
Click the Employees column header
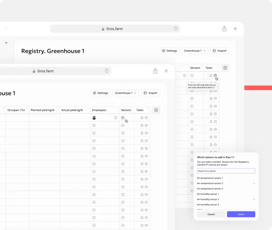[99, 110]
